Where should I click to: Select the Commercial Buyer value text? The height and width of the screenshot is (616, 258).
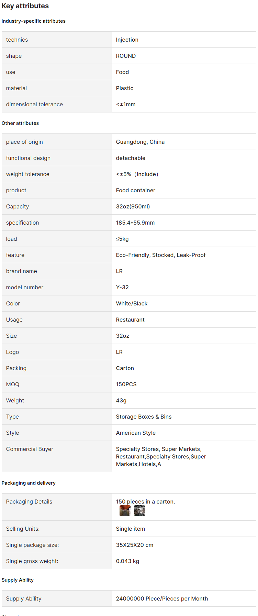[161, 456]
